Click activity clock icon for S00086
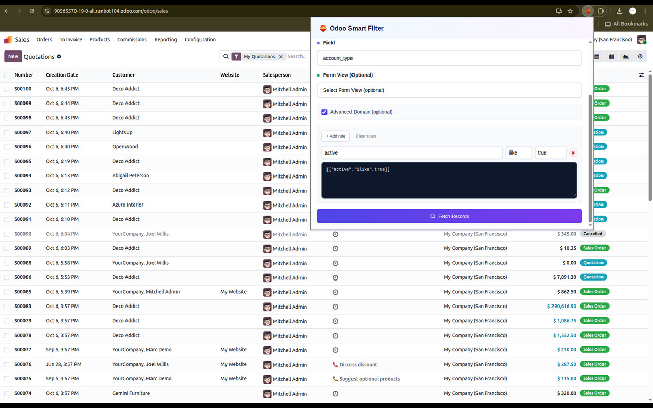The image size is (653, 408). click(x=335, y=277)
